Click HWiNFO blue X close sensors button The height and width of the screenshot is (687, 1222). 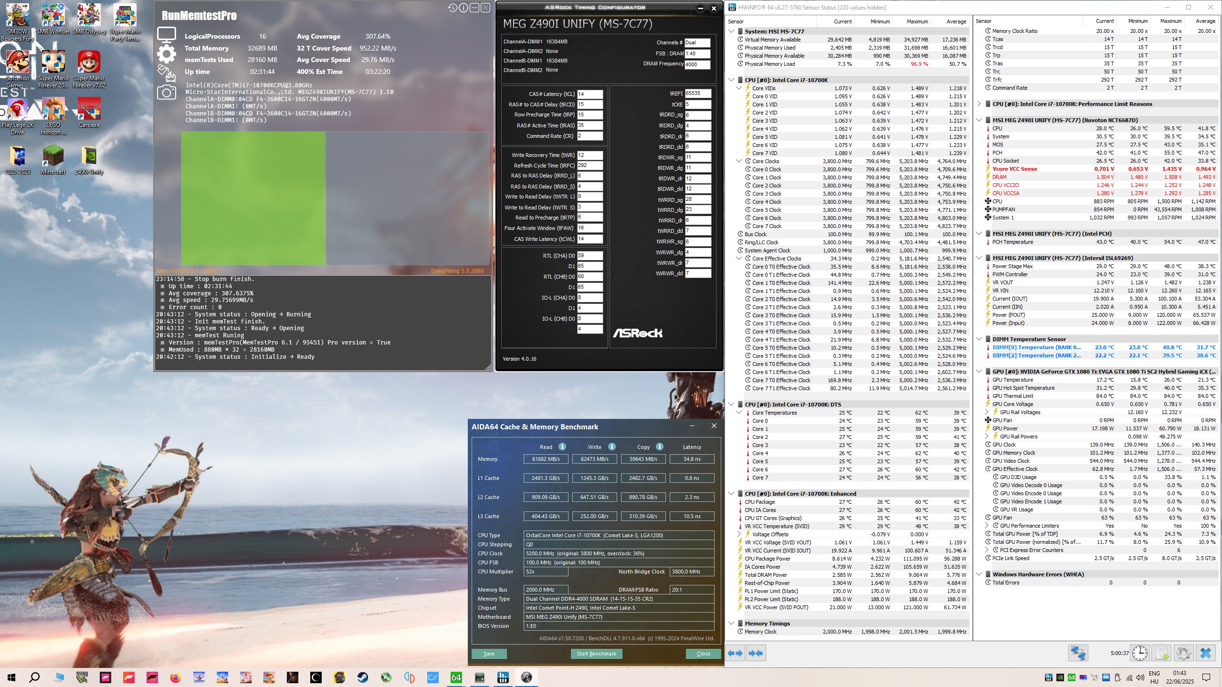pos(1206,653)
